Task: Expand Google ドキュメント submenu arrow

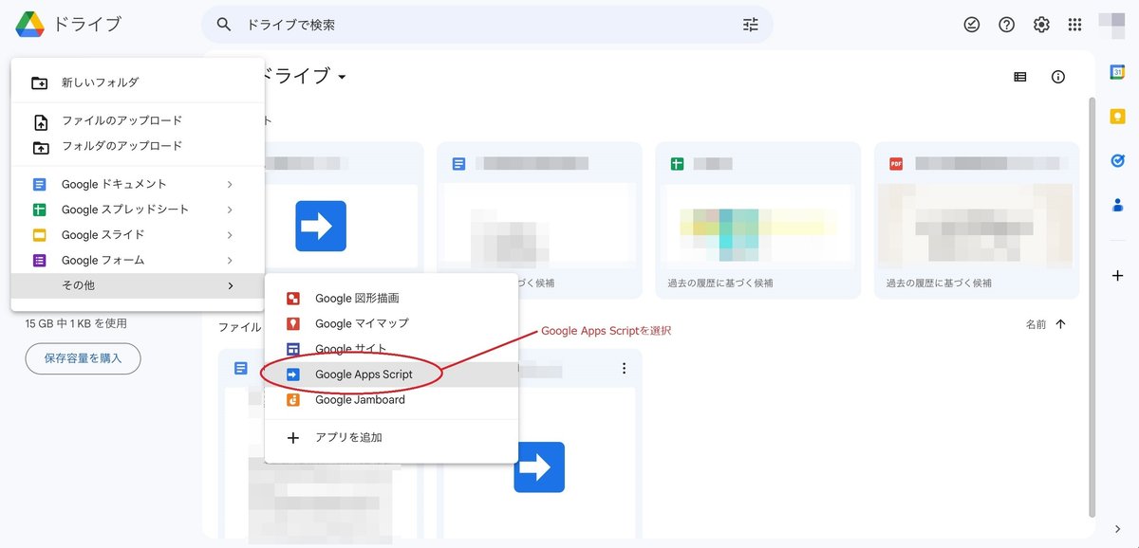Action: (x=230, y=184)
